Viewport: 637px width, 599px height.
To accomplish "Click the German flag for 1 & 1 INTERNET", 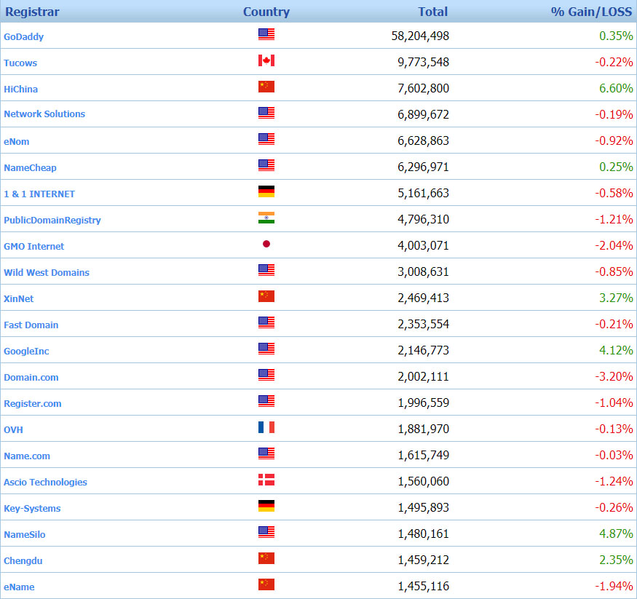I will click(266, 191).
